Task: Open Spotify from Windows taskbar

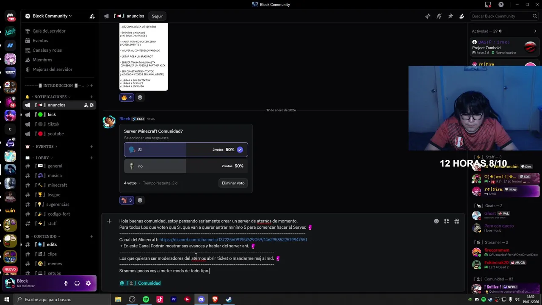Action: pyautogui.click(x=146, y=299)
